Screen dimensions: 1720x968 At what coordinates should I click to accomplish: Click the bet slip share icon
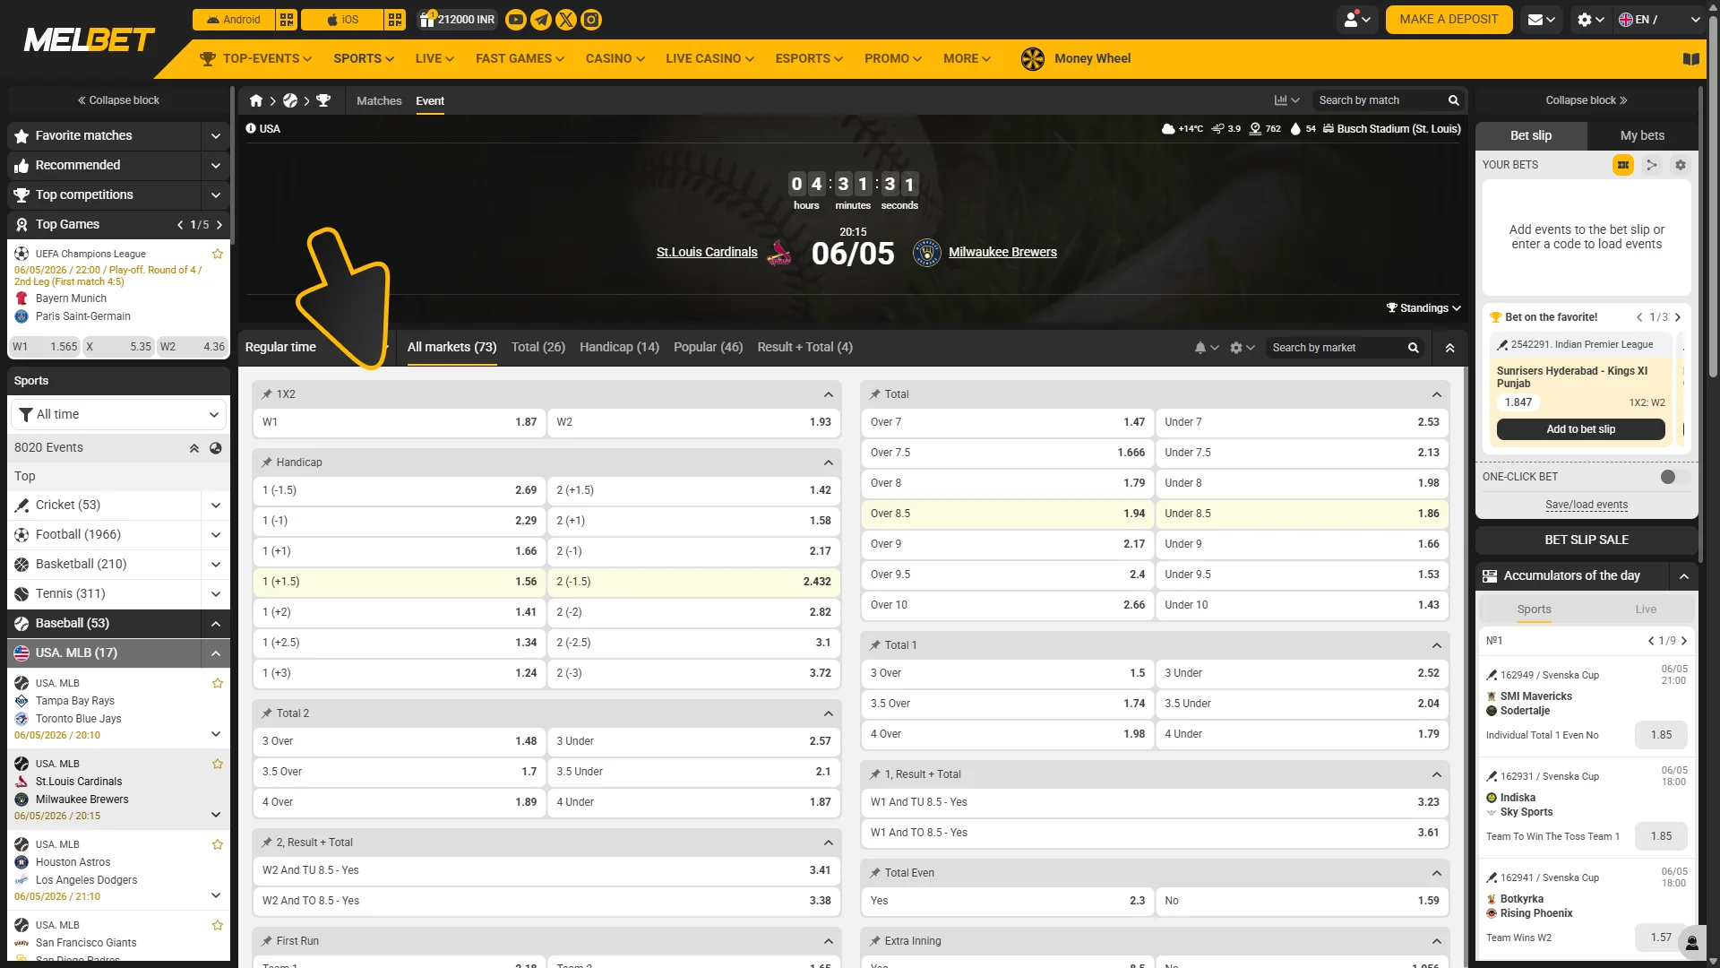[1651, 165]
